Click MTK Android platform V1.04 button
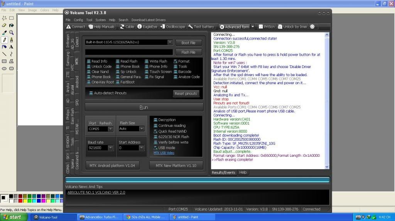The image size is (395, 221). (x=112, y=166)
